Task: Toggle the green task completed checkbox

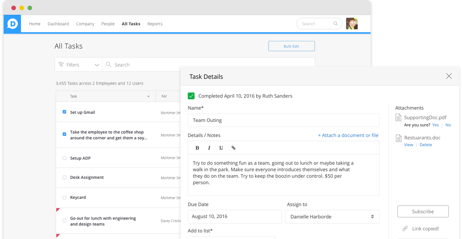Action: pyautogui.click(x=191, y=96)
